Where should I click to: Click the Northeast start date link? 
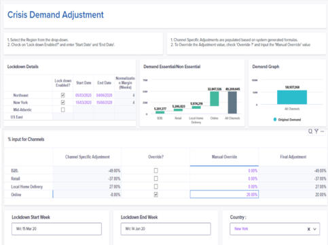tap(84, 95)
